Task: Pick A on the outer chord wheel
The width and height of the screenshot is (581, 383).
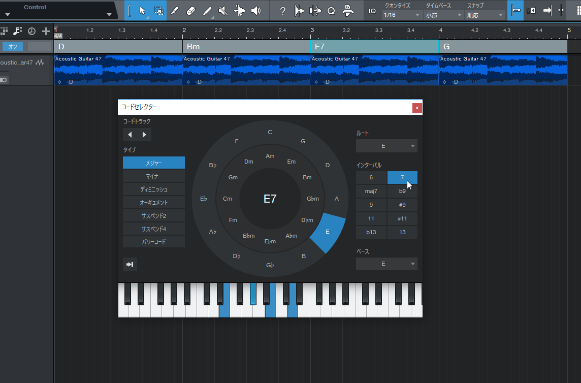Action: click(x=337, y=199)
